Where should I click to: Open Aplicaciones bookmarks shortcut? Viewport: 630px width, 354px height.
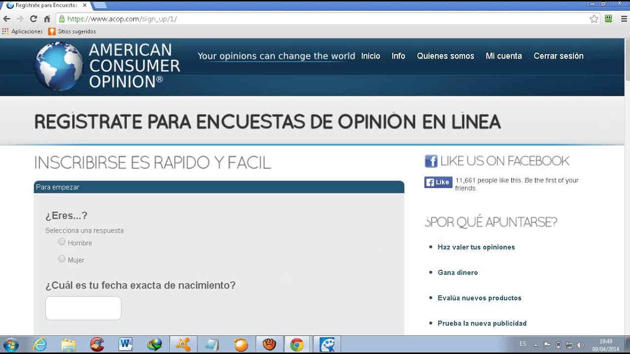click(x=23, y=31)
